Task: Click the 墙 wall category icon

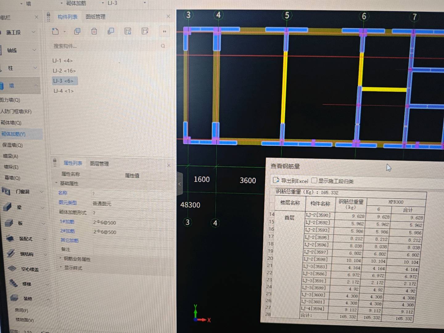Action: click(2, 85)
